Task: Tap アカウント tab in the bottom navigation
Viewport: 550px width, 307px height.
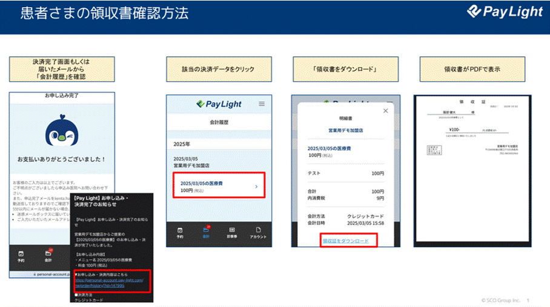Action: [258, 233]
